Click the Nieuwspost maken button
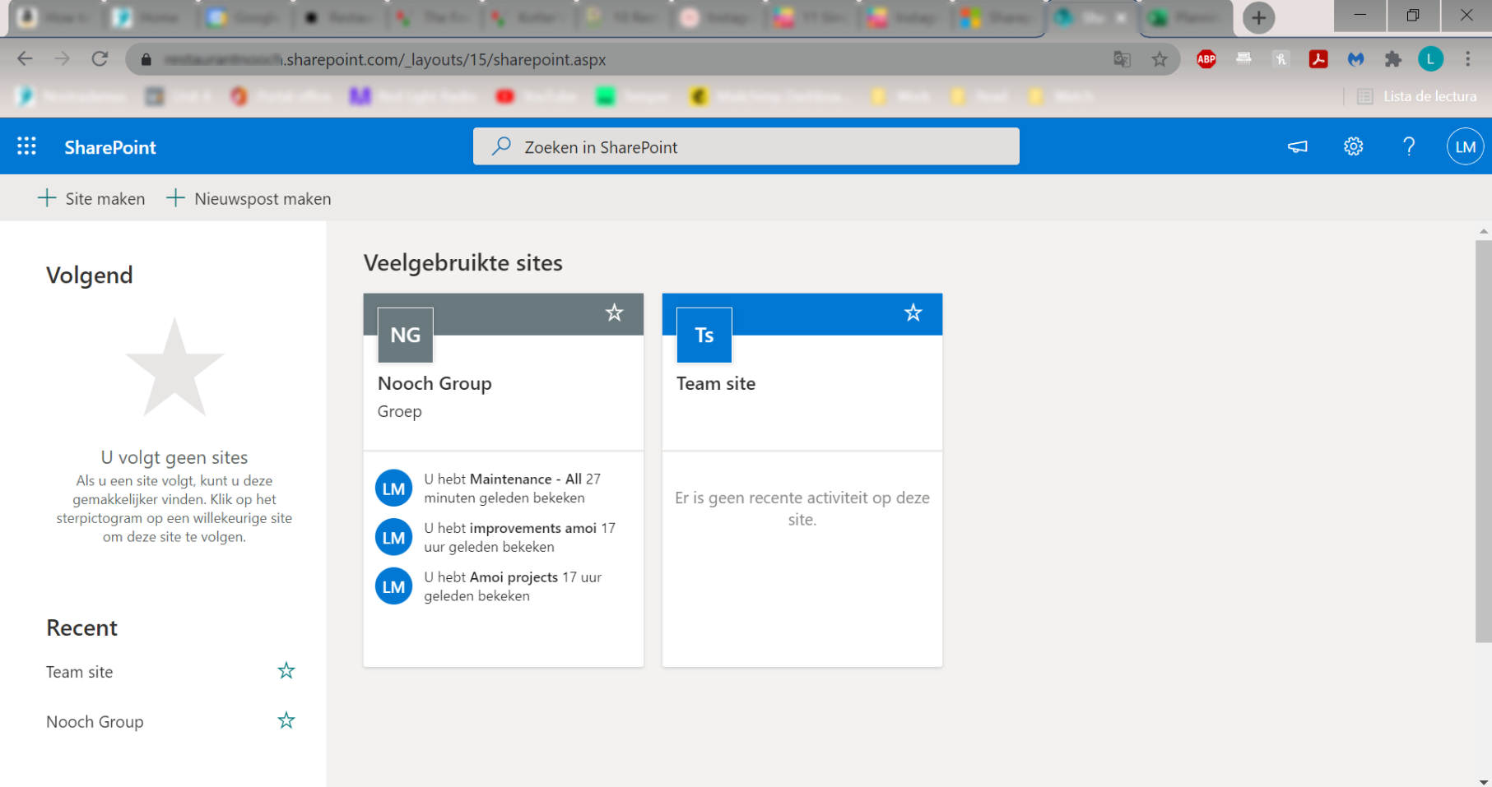Screen dimensions: 1492x787 (249, 198)
